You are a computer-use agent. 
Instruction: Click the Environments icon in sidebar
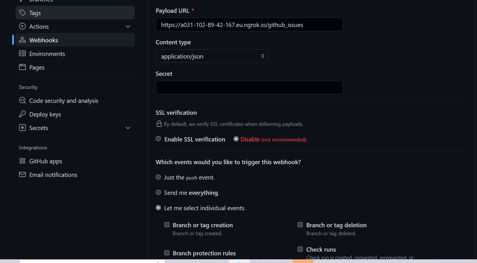click(22, 53)
